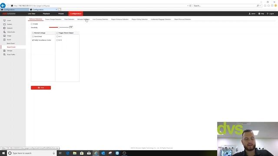Click the Sensitivity slider handle
278x156 pixels.
(59, 27)
